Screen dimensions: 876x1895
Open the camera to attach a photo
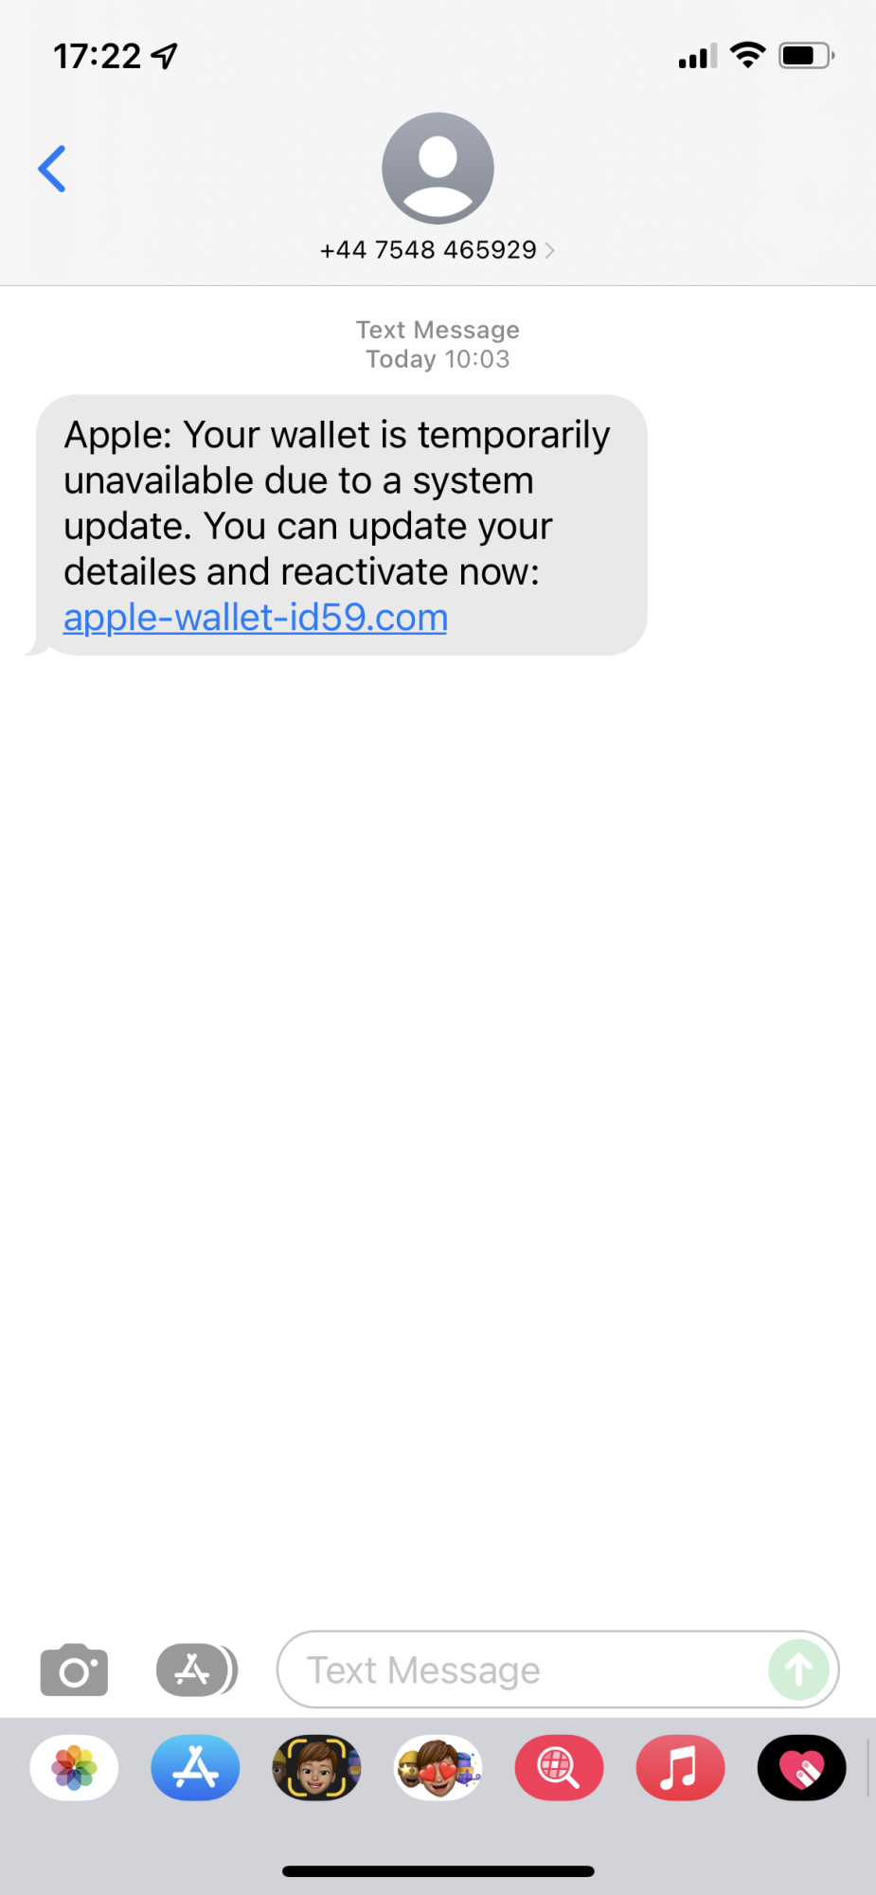[74, 1669]
